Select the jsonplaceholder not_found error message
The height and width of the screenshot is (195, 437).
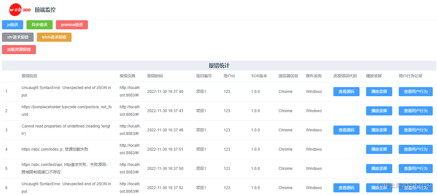point(67,111)
